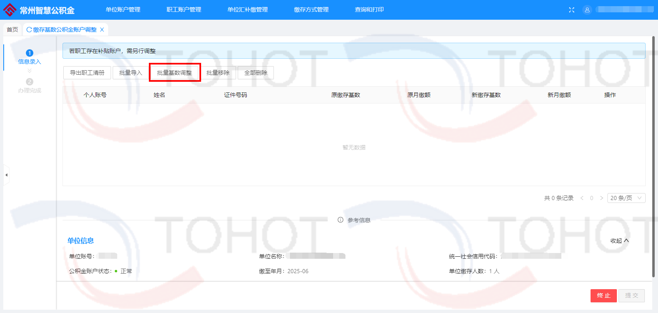Open the 缴存方式管理 menu
Screen dimensions: 658x313
[x=311, y=10]
